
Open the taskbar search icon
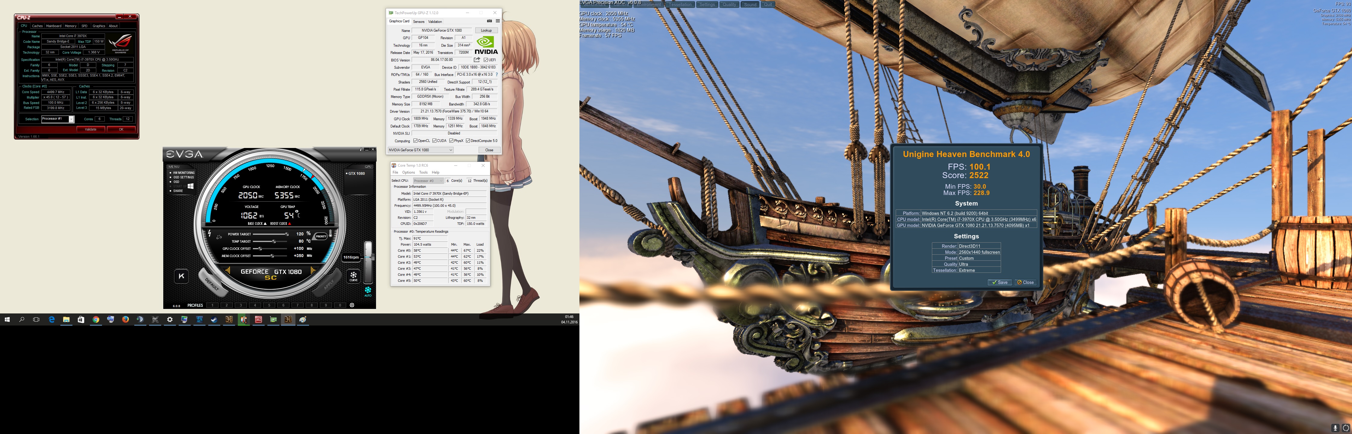point(22,319)
